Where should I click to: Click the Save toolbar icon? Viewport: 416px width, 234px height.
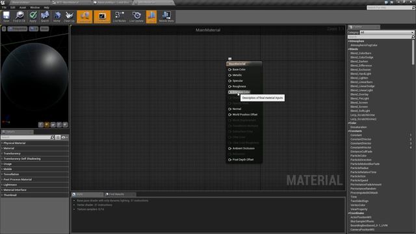click(6, 17)
